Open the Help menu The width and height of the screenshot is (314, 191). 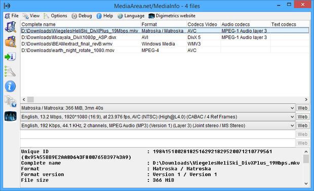(x=105, y=16)
